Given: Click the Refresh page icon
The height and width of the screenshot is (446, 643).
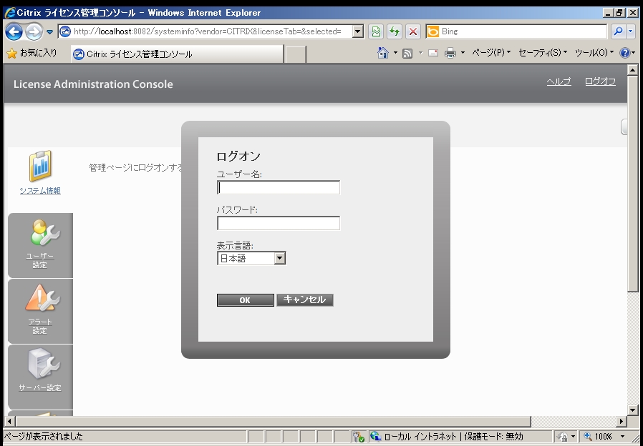Looking at the screenshot, I should click(395, 31).
